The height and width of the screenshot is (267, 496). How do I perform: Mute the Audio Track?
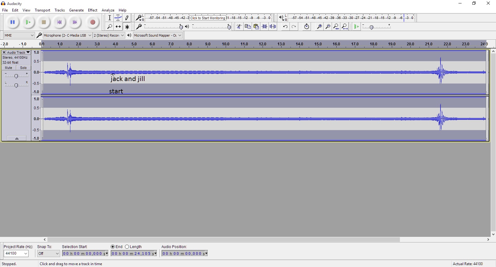9,68
